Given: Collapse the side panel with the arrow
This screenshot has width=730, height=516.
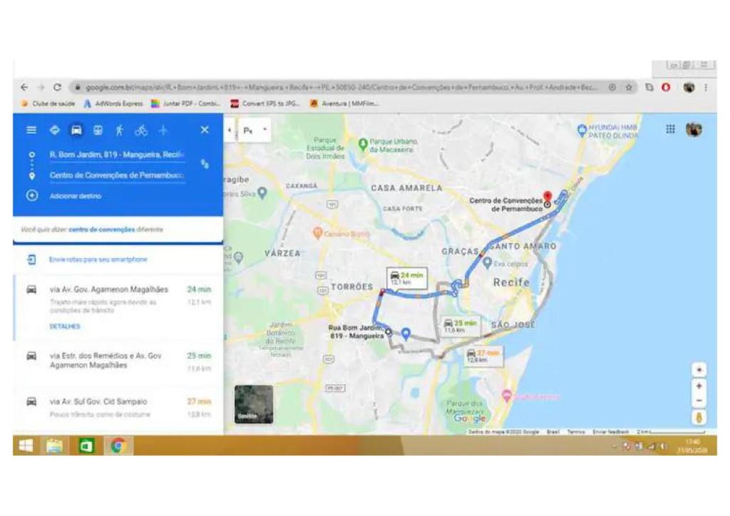Looking at the screenshot, I should point(229,130).
